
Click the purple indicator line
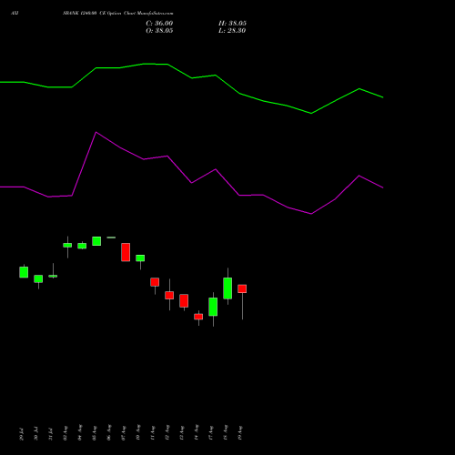(x=192, y=183)
